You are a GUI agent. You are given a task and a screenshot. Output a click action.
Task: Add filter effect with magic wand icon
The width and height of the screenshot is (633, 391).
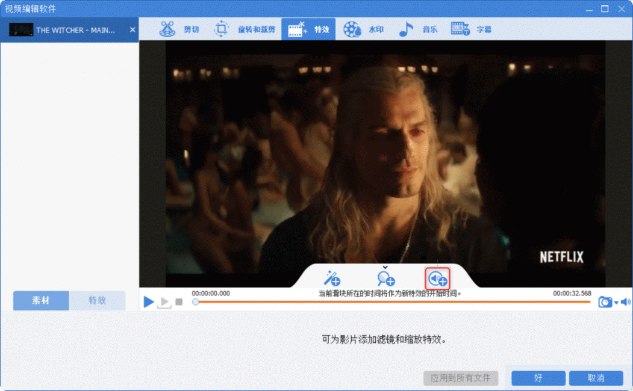(332, 278)
